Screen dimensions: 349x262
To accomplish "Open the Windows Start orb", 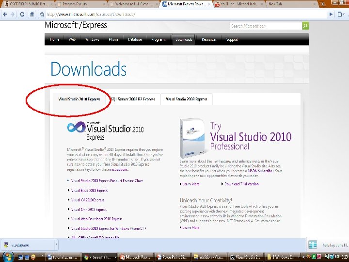I will pos(8,257).
